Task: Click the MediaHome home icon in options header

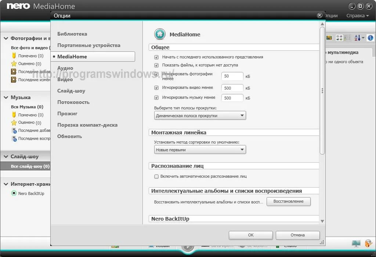Action: tap(160, 34)
